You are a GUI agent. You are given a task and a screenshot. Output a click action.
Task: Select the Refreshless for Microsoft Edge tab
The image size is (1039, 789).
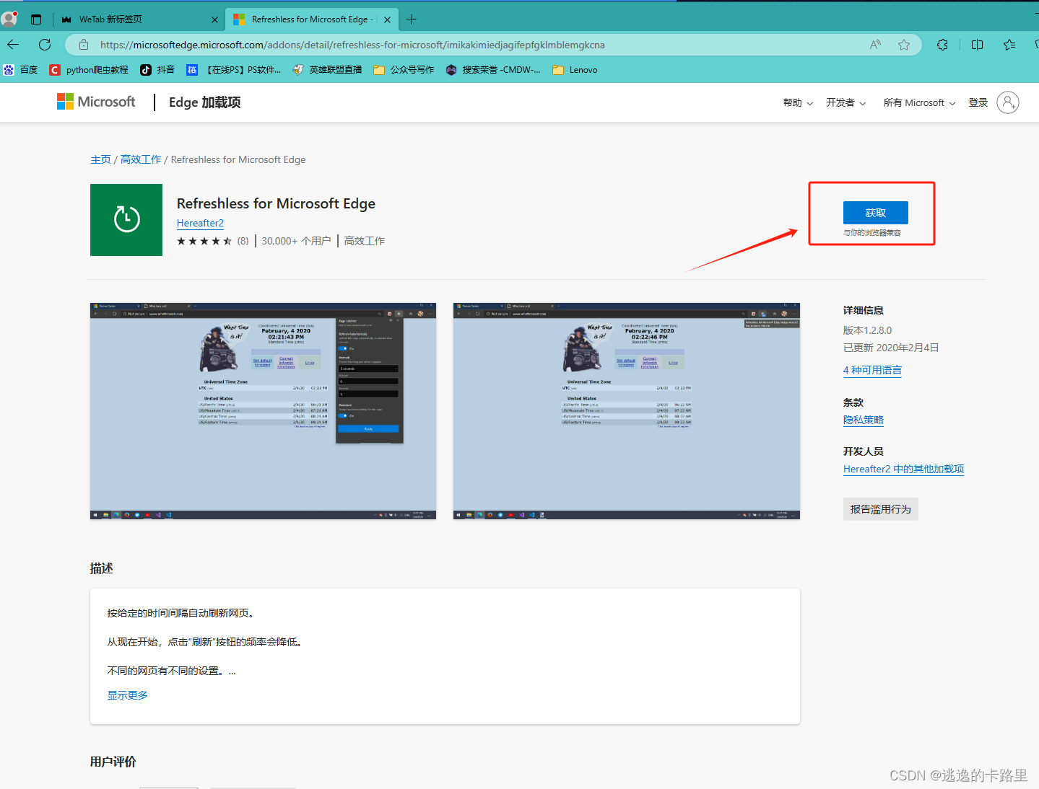click(x=311, y=19)
